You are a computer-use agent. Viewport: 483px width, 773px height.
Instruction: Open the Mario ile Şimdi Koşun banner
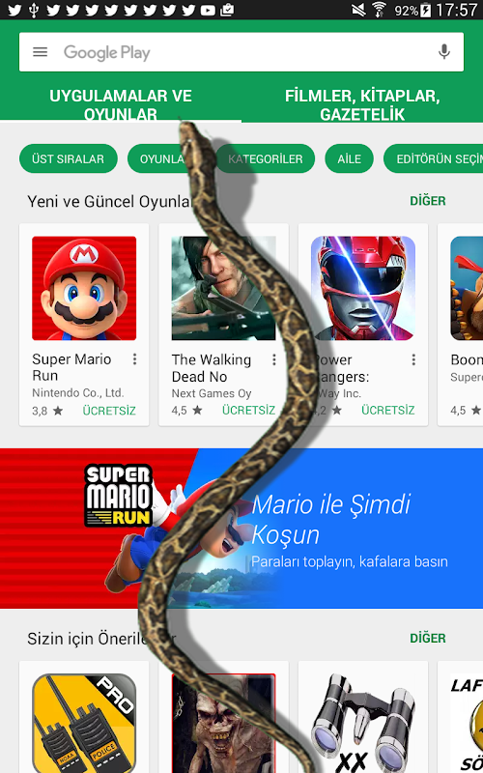click(241, 528)
